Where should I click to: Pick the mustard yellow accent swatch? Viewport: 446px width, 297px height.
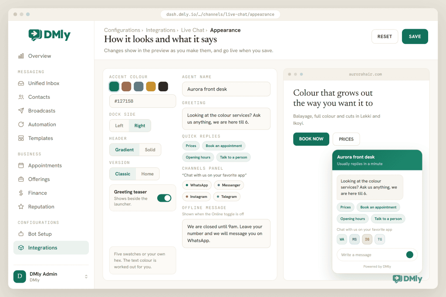151,87
